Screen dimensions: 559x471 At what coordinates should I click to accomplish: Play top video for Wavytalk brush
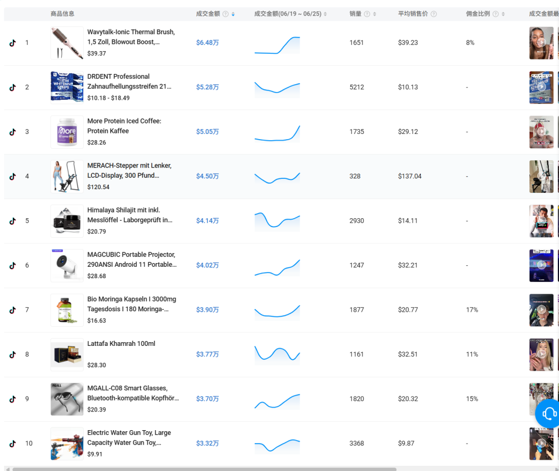coord(541,43)
